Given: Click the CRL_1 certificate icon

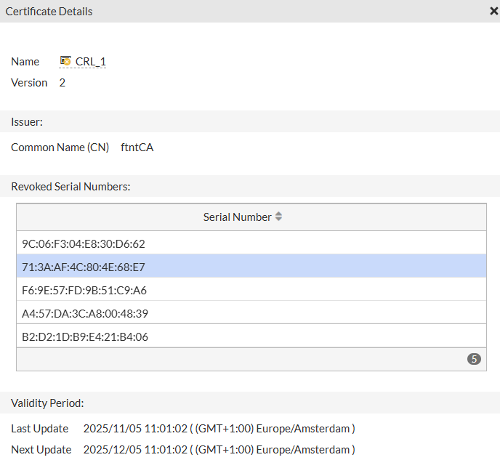Looking at the screenshot, I should pyautogui.click(x=65, y=61).
